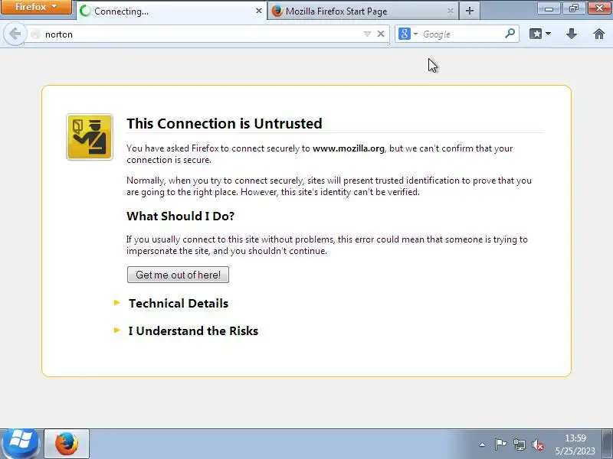613x459 pixels.
Task: Go back with the back arrow
Action: pos(15,34)
